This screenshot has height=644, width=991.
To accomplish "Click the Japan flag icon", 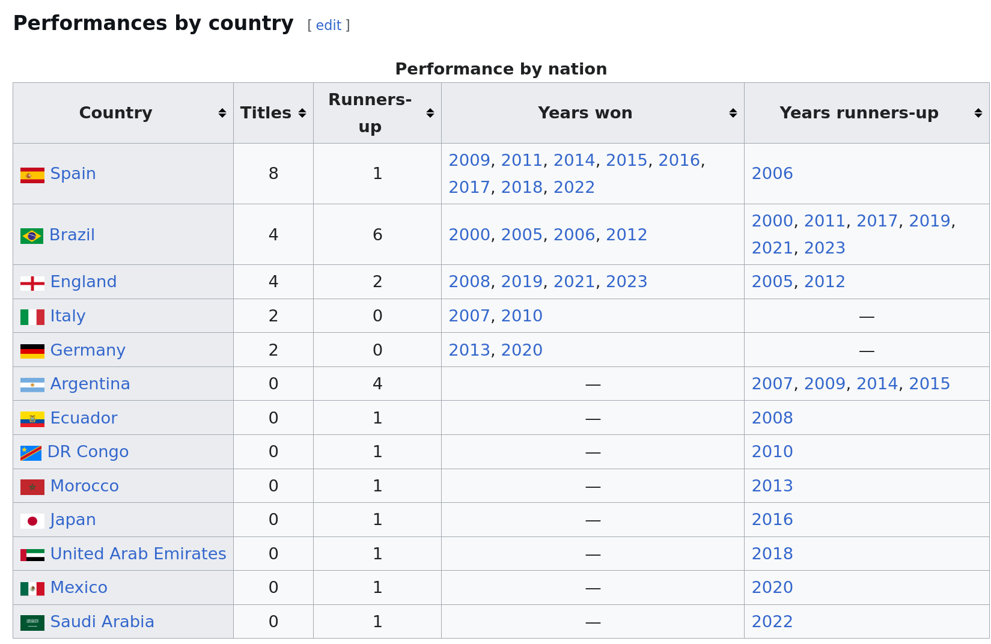I will (x=32, y=521).
